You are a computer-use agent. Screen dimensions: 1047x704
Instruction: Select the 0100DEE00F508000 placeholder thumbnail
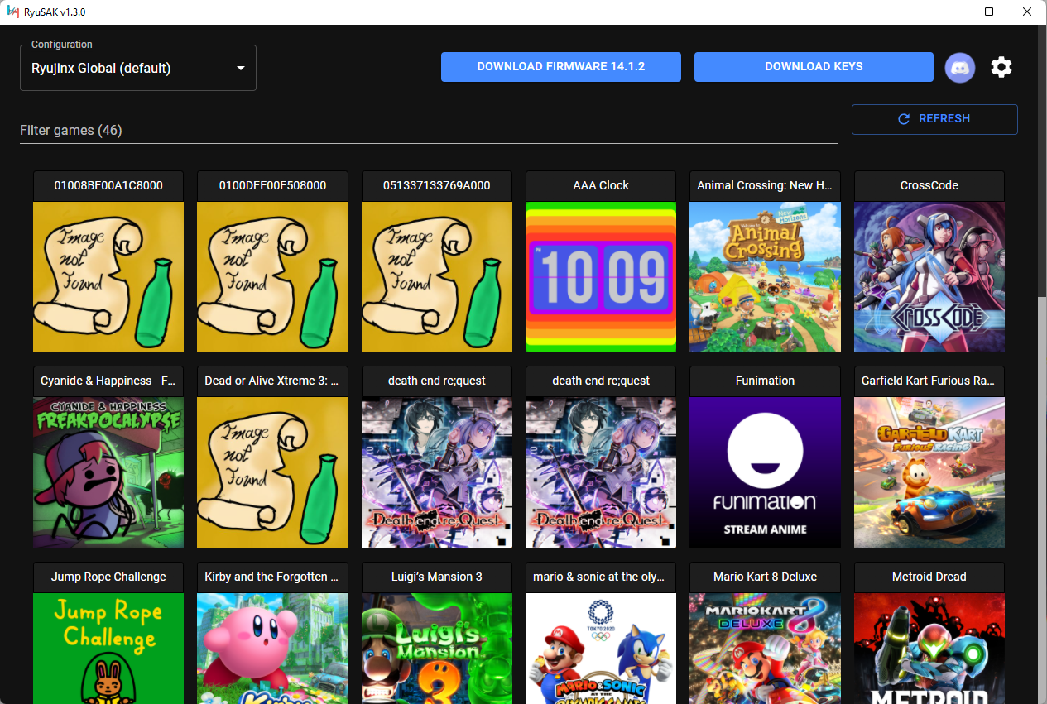272,277
